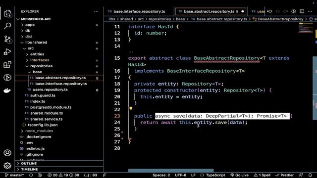
Task: Click the synchronize changes icon in status bar
Action: click(31, 175)
